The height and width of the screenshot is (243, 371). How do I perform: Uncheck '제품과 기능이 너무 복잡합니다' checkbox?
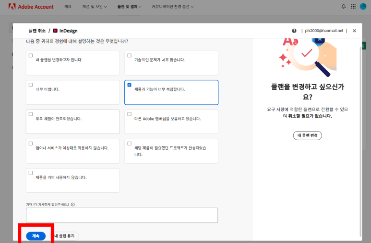[x=130, y=85]
